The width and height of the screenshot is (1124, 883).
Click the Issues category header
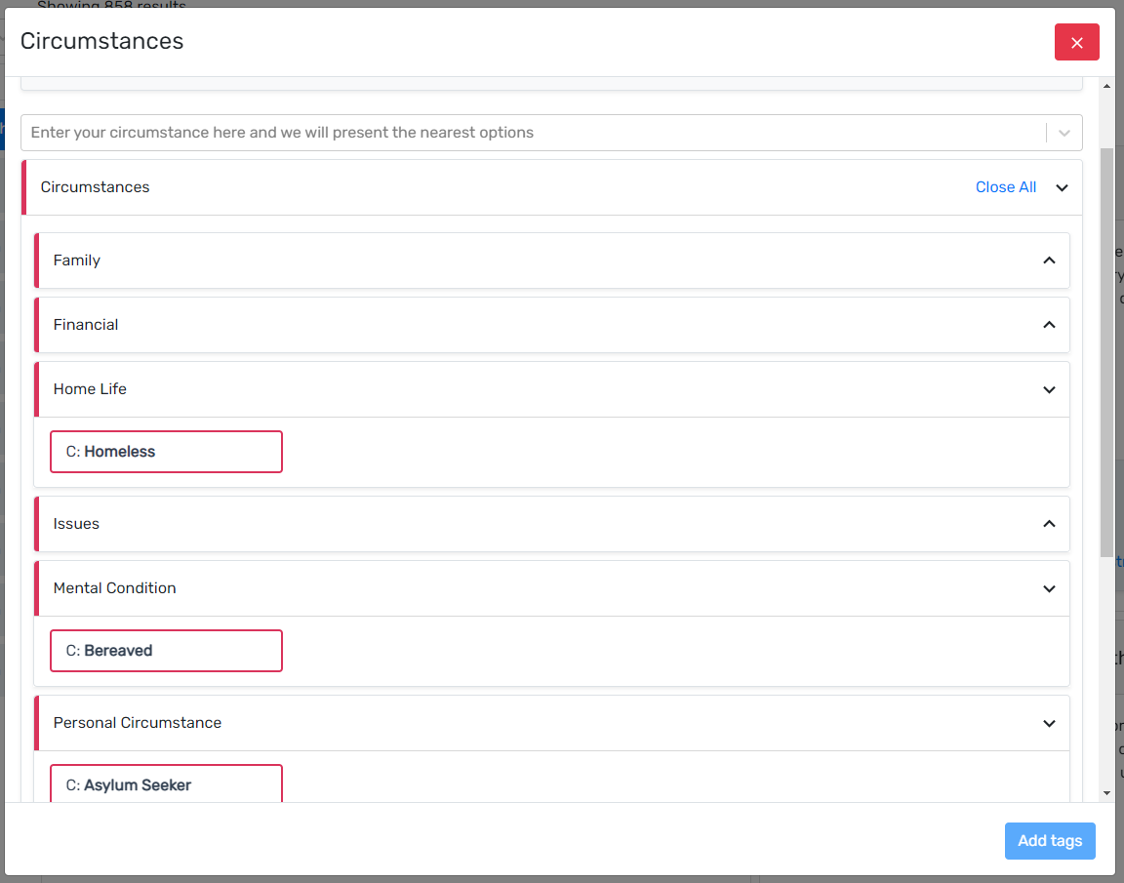76,524
